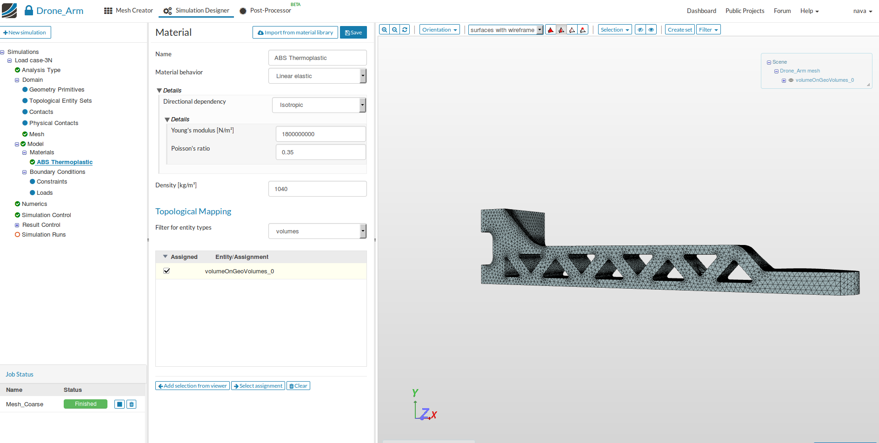This screenshot has height=443, width=879.
Task: Click the open eye show icon in toolbar
Action: 651,30
